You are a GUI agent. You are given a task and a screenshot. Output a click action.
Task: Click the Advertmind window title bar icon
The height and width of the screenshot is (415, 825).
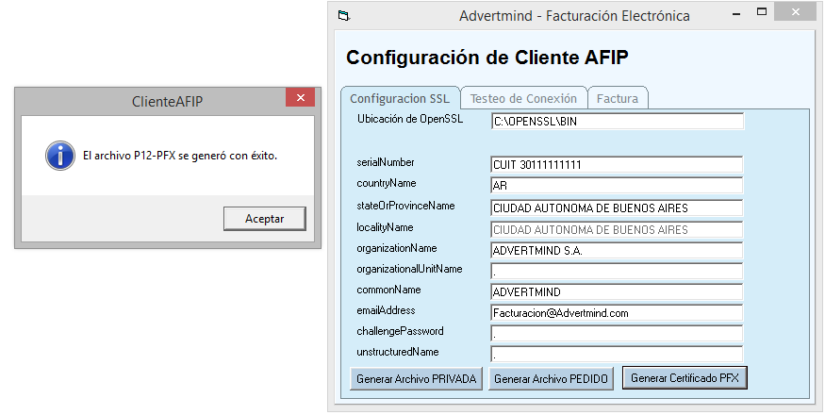pyautogui.click(x=343, y=16)
